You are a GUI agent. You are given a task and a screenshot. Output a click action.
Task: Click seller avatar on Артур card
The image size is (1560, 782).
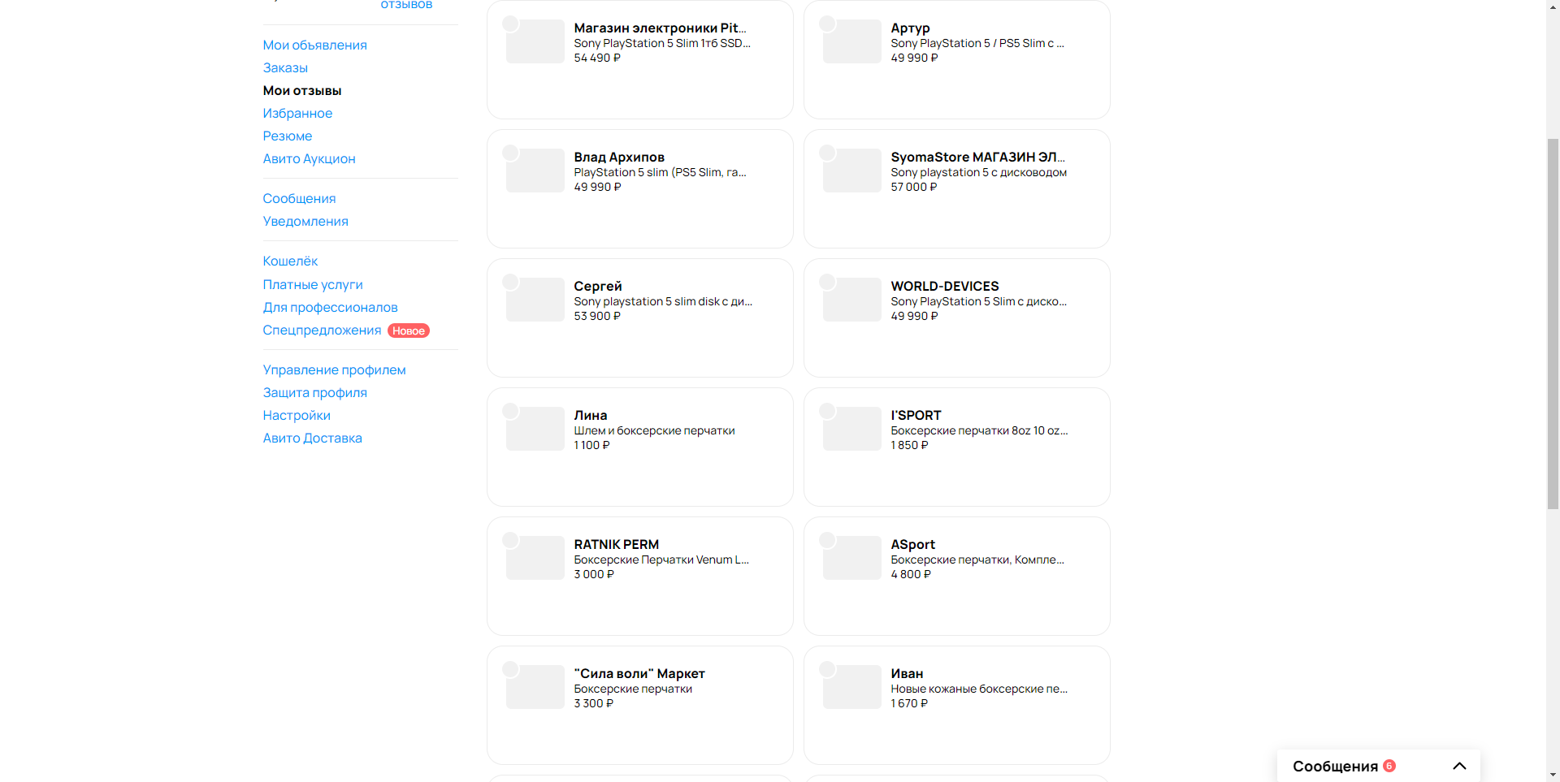click(x=827, y=24)
